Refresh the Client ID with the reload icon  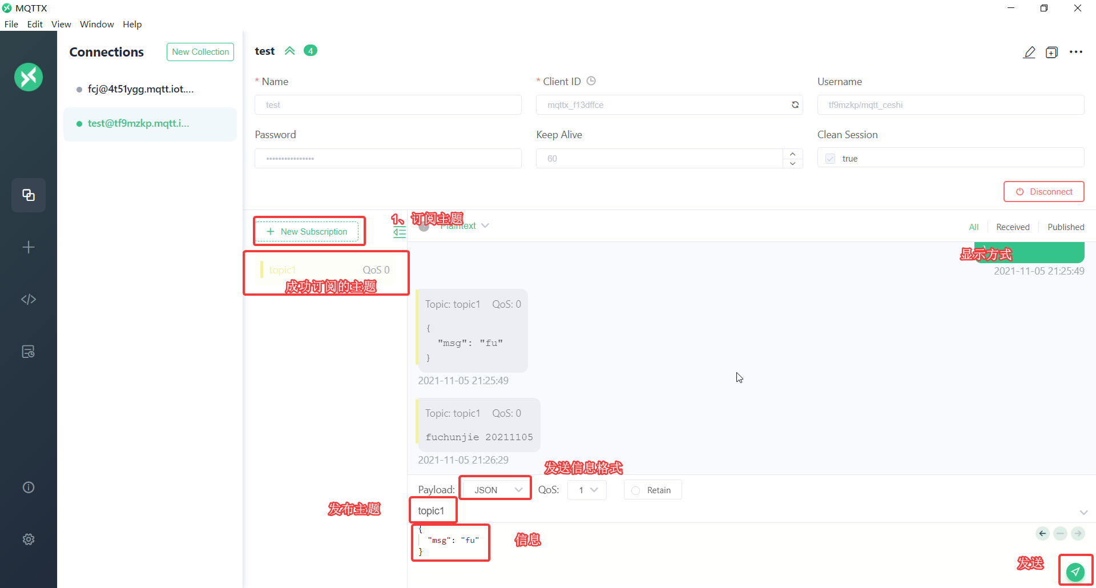(x=795, y=104)
